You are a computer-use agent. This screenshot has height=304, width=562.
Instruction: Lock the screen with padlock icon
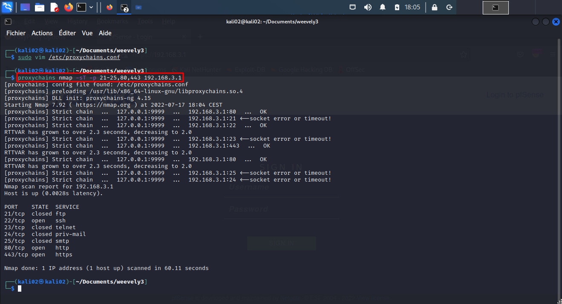click(434, 7)
